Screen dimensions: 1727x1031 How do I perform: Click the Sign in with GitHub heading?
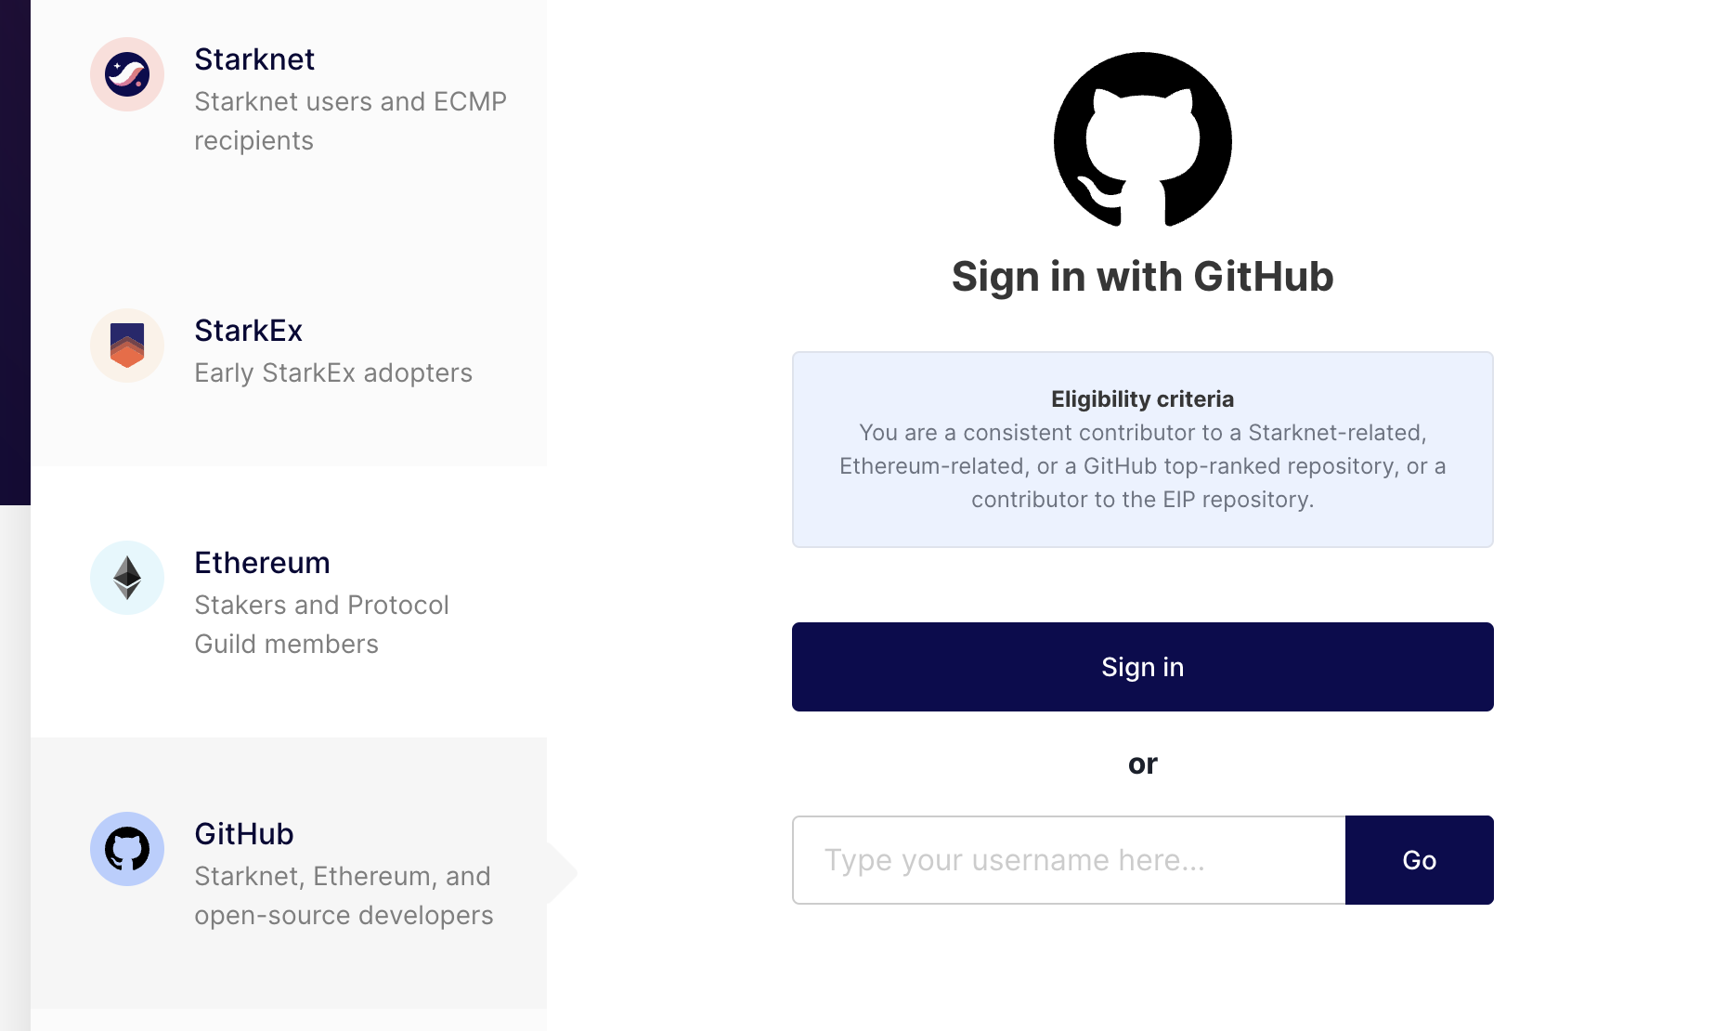coord(1142,277)
